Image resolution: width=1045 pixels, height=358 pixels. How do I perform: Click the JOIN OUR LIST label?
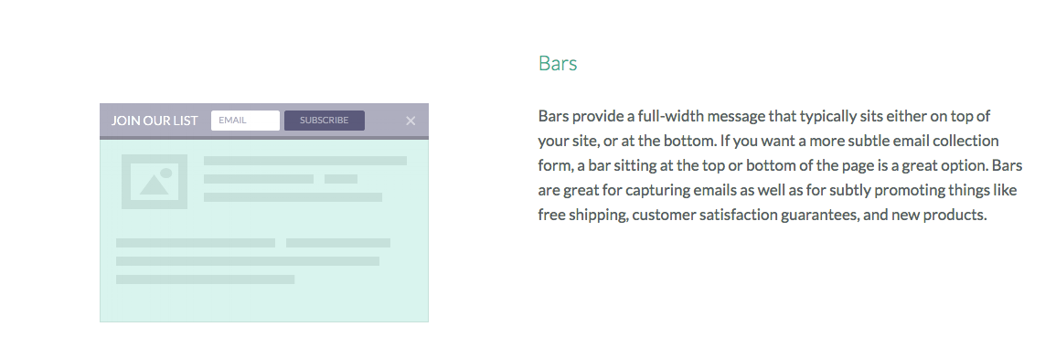tap(155, 121)
